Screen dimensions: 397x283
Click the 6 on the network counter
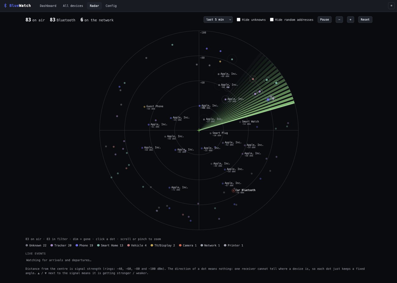pyautogui.click(x=97, y=20)
